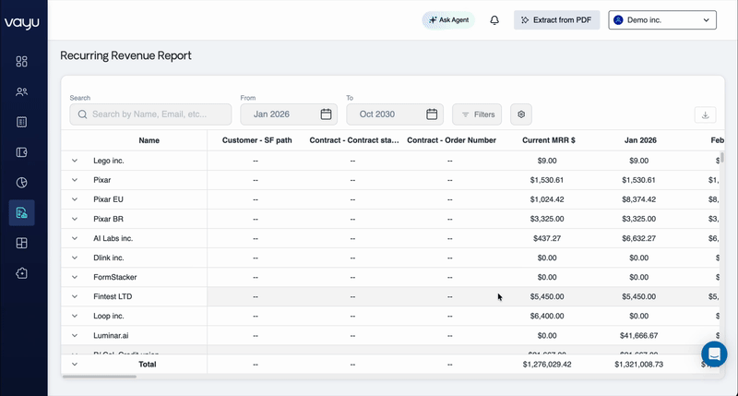Image resolution: width=738 pixels, height=396 pixels.
Task: Click Pixar EU Jan 2026 value $8,374.42
Action: click(x=638, y=199)
